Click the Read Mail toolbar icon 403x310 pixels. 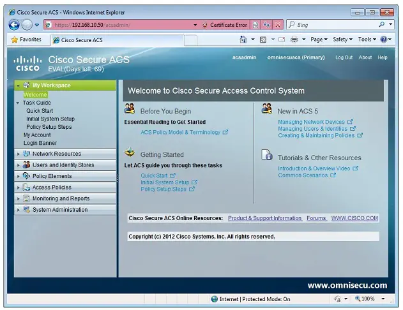[x=282, y=40]
